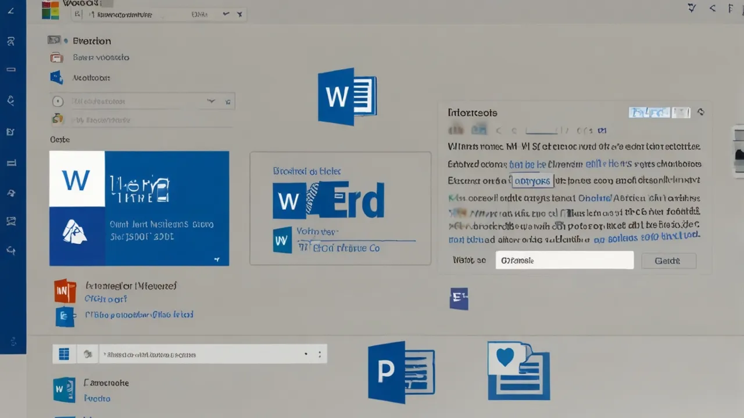Open the dropdown chevron beside the radio circle row
This screenshot has width=744, height=418.
210,102
